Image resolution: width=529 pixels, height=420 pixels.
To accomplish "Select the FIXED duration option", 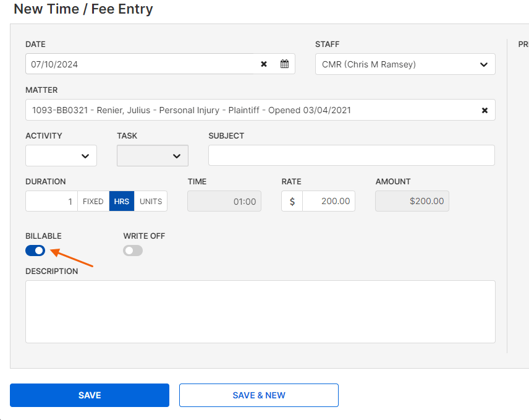I will coord(93,201).
